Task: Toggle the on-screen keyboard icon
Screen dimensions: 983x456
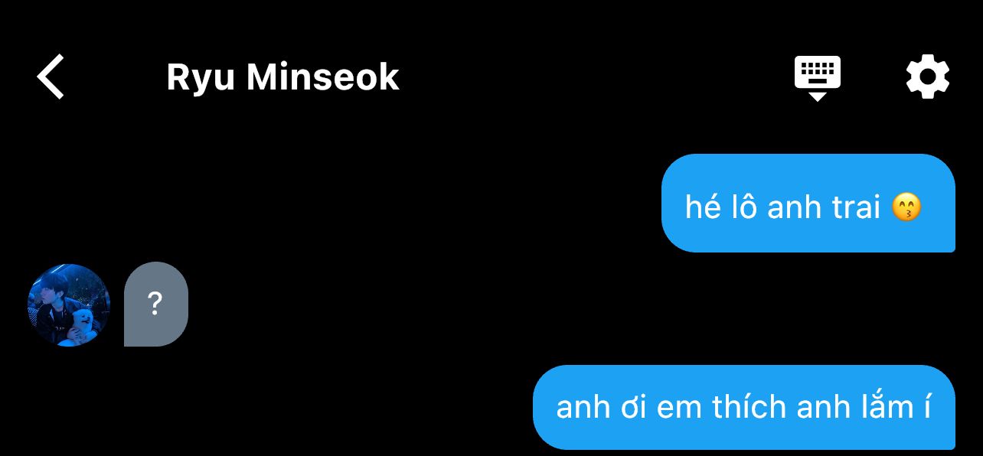Action: [817, 78]
